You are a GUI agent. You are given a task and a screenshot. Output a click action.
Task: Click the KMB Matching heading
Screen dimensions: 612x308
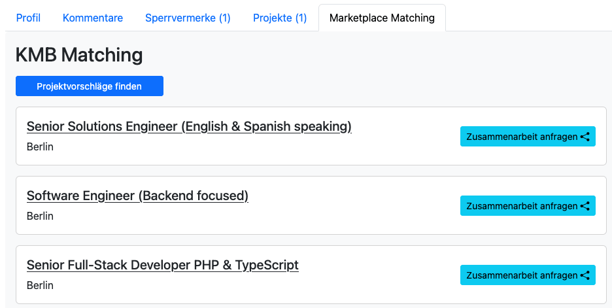(x=78, y=55)
